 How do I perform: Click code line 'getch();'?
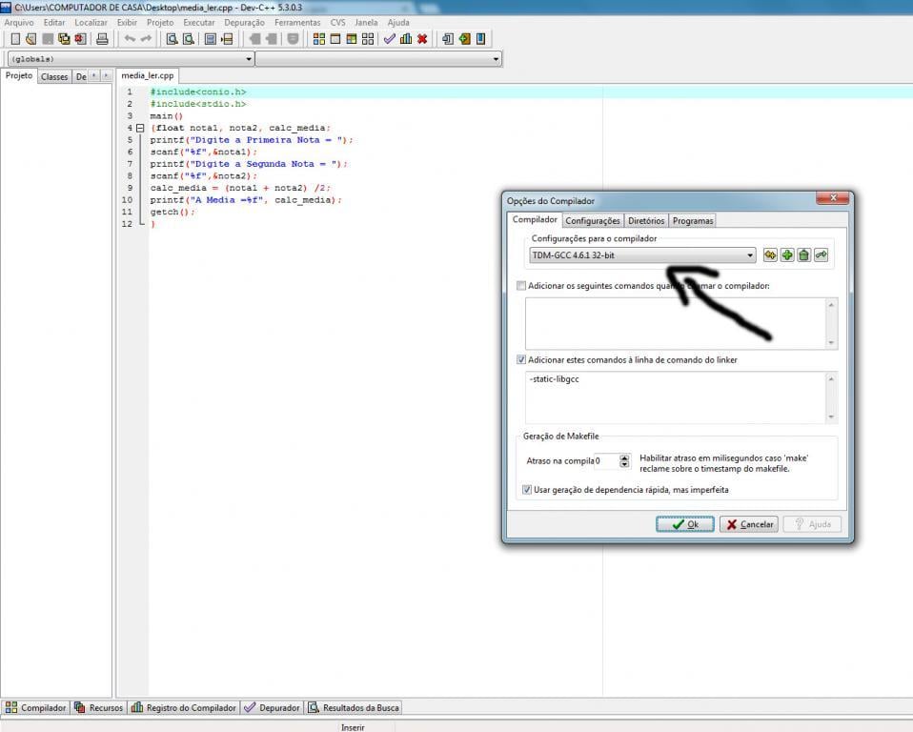point(172,212)
